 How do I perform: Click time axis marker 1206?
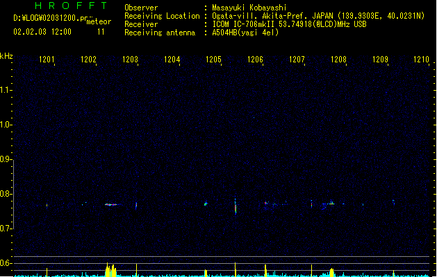click(x=255, y=60)
